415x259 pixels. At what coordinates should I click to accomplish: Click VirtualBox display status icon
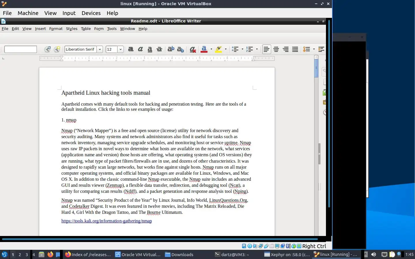[277, 246]
